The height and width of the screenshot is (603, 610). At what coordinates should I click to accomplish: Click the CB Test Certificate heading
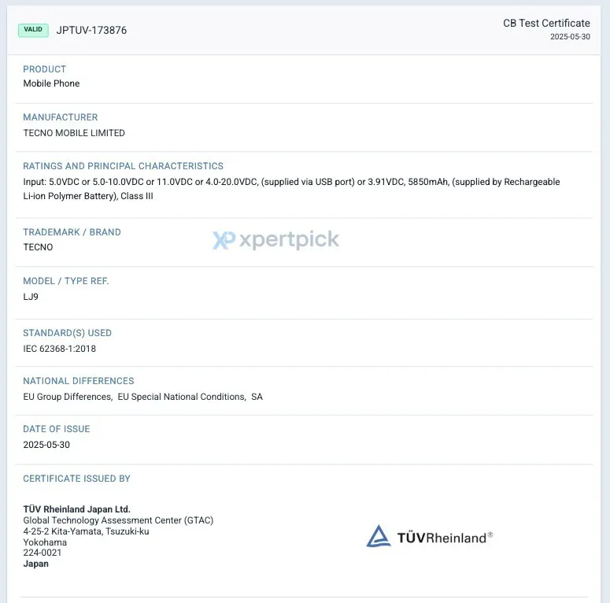coord(546,24)
